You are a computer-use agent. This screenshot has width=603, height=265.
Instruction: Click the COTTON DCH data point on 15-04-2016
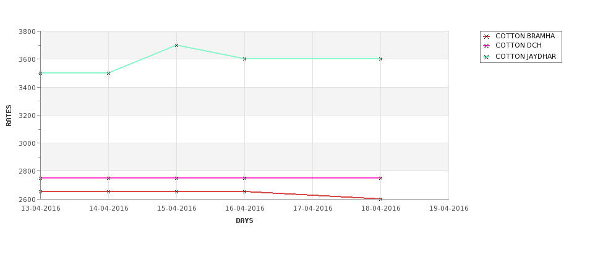pyautogui.click(x=176, y=178)
